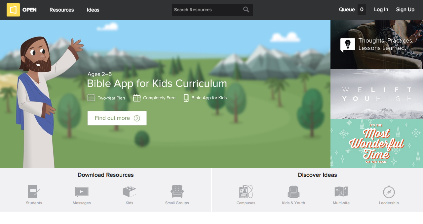
Task: Open the Queue in the header
Action: [x=347, y=10]
